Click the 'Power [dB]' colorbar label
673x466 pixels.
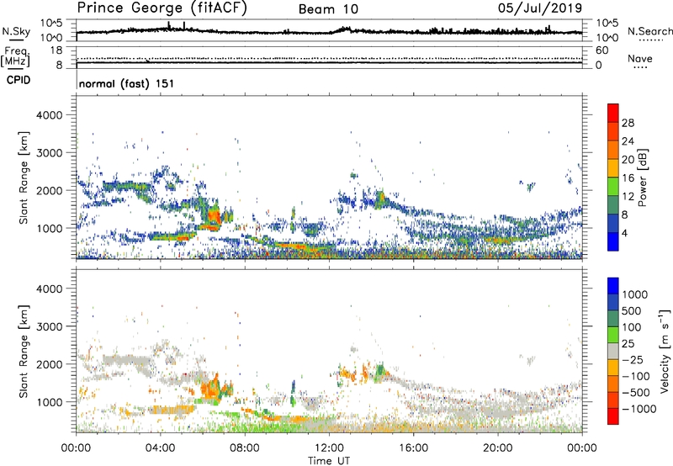click(642, 177)
